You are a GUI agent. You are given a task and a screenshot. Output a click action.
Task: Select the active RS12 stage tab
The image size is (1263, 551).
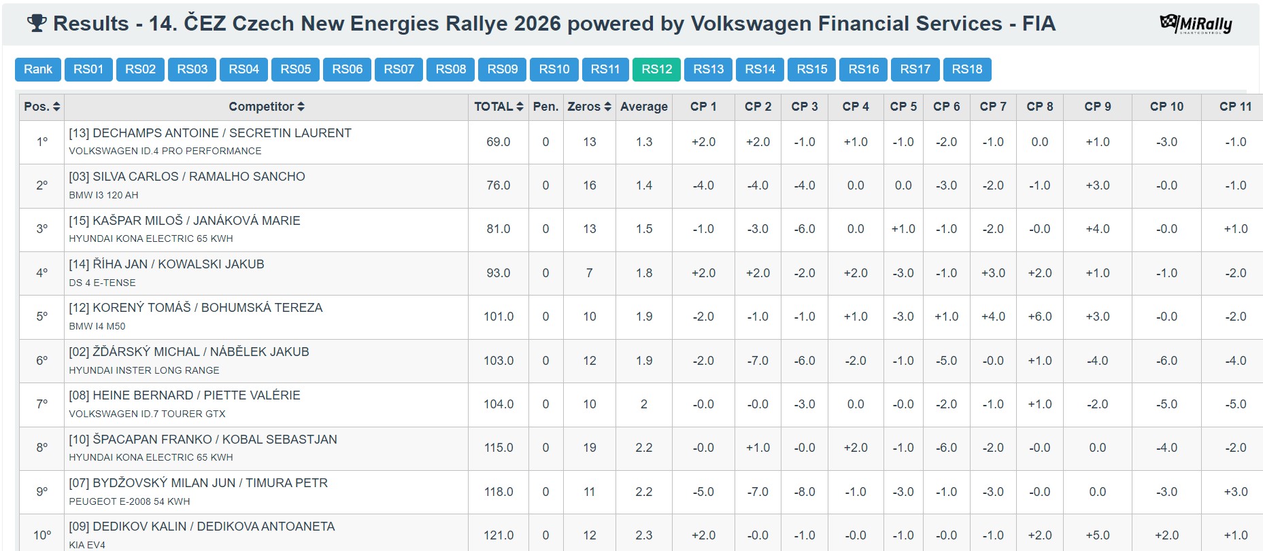point(656,69)
